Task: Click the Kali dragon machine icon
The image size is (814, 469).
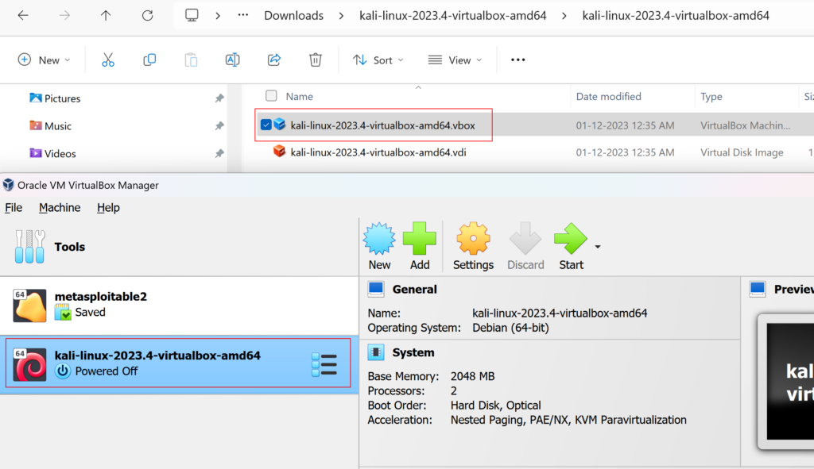Action: [29, 364]
